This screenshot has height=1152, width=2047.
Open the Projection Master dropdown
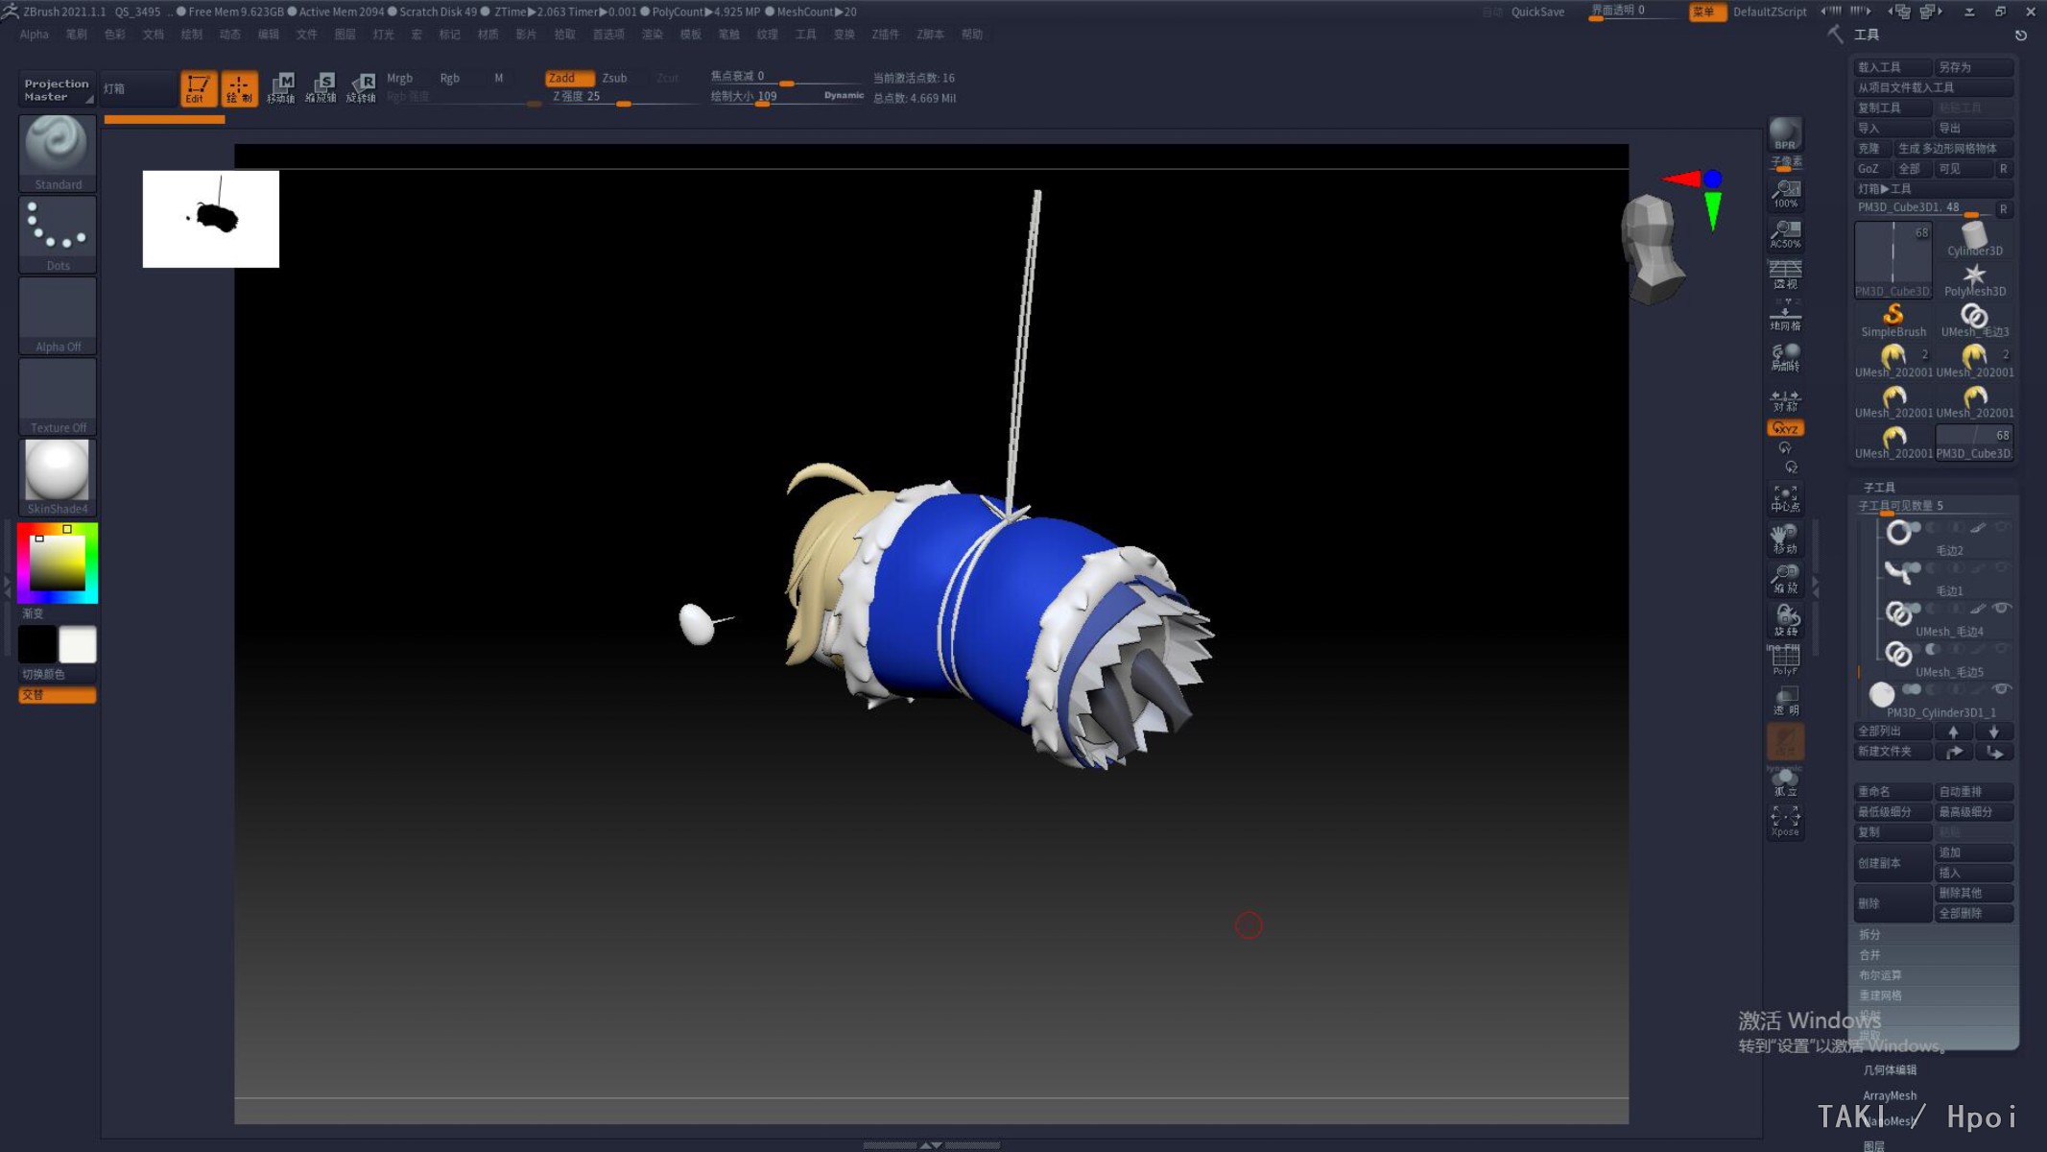coord(57,89)
